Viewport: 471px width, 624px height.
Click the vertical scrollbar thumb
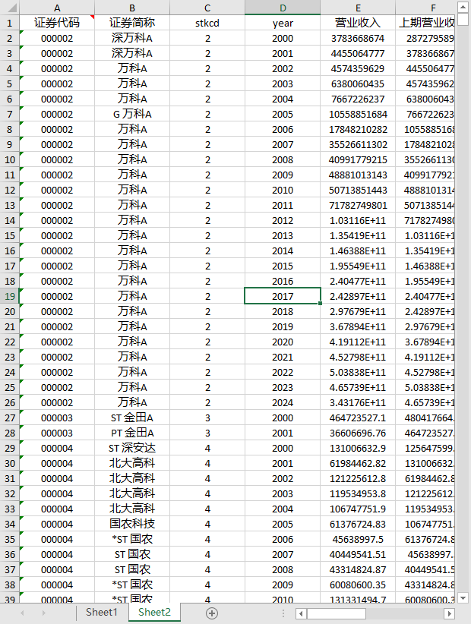pos(463,20)
